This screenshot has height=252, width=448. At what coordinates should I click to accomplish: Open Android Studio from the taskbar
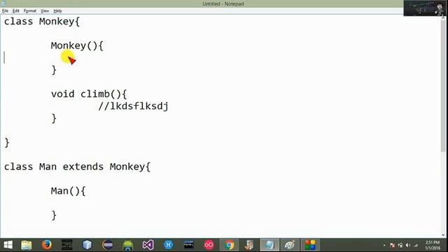127,245
